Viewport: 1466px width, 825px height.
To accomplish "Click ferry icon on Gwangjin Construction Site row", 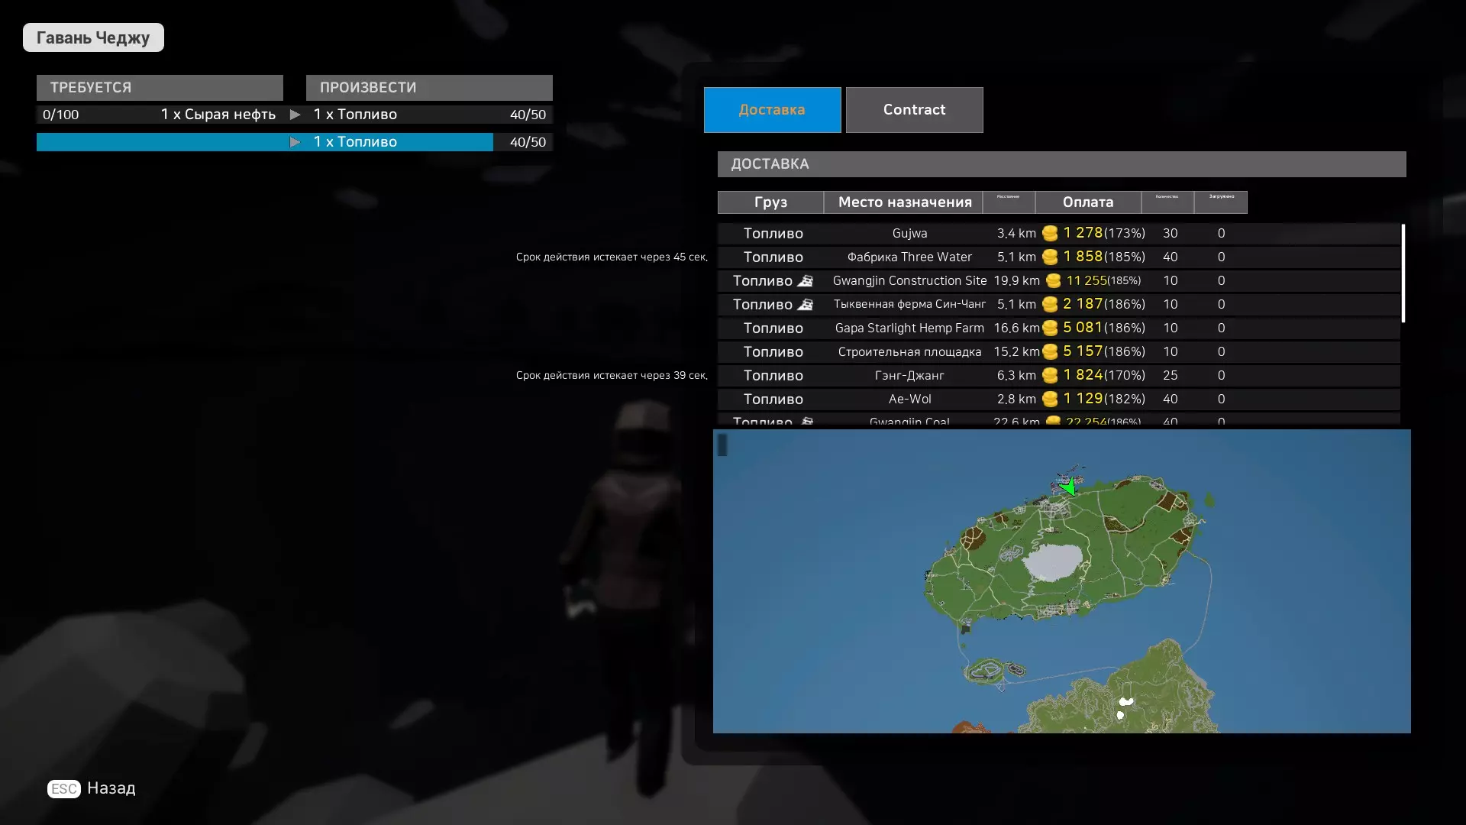I will coord(806,281).
